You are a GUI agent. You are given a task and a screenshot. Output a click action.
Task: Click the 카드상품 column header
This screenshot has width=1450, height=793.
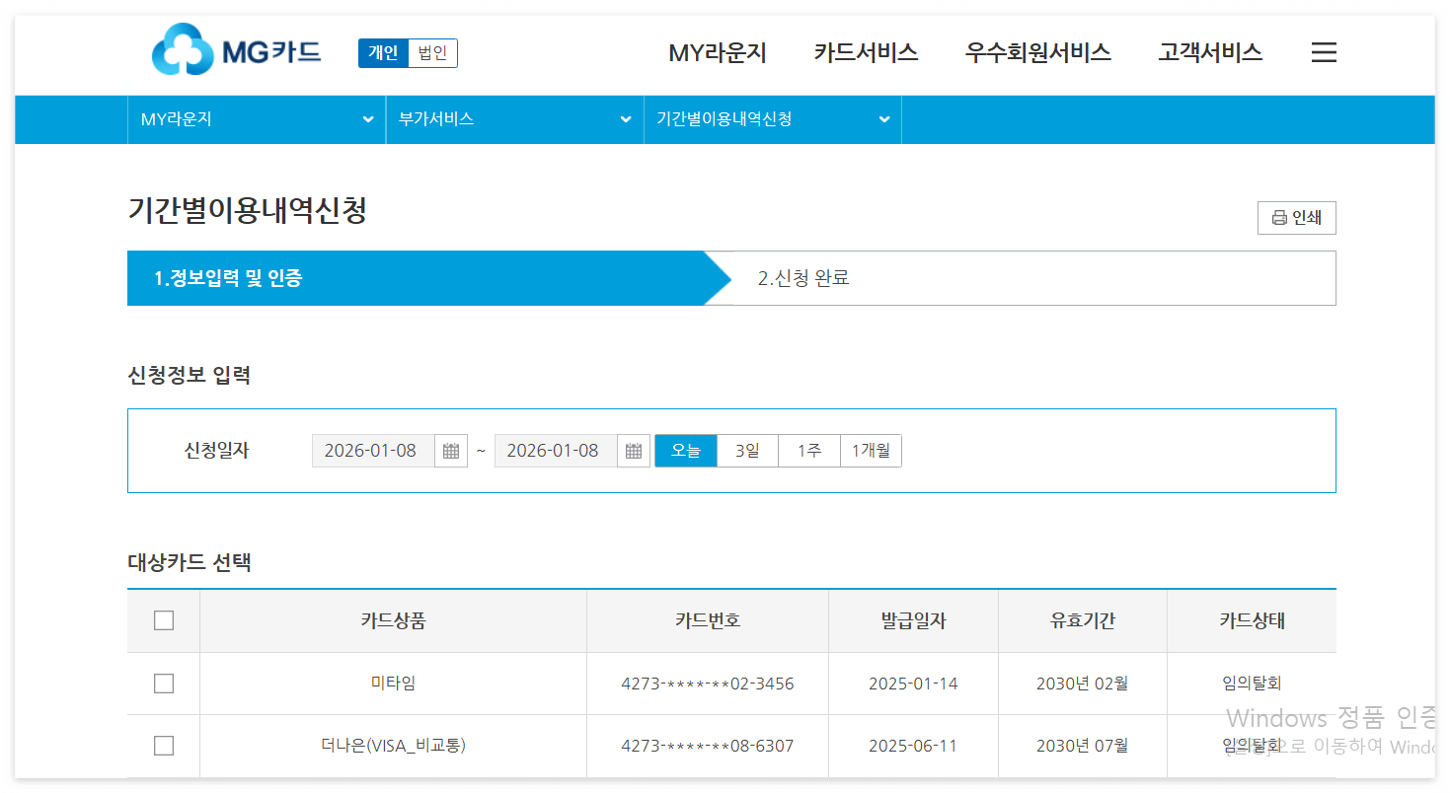(x=393, y=620)
